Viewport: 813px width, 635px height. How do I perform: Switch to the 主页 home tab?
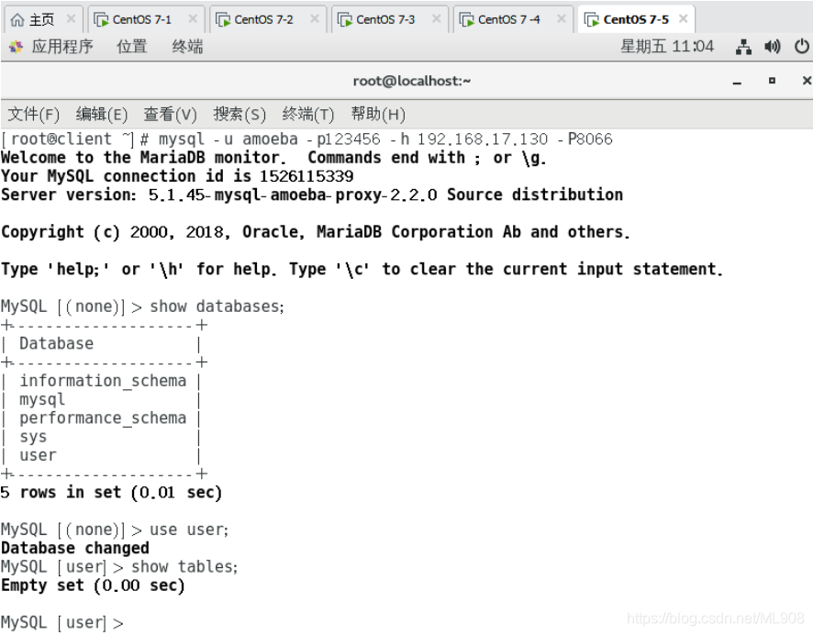click(x=42, y=19)
